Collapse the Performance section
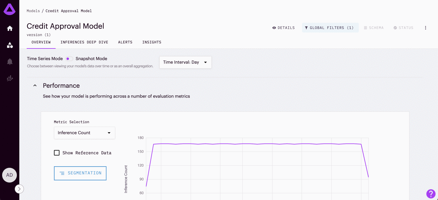The height and width of the screenshot is (200, 438). (x=35, y=86)
